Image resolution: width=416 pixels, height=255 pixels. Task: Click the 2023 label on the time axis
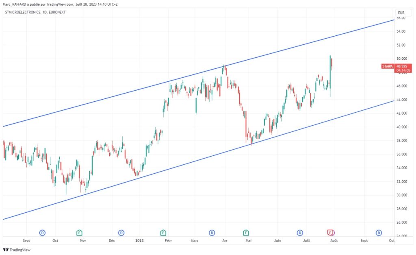pyautogui.click(x=140, y=240)
